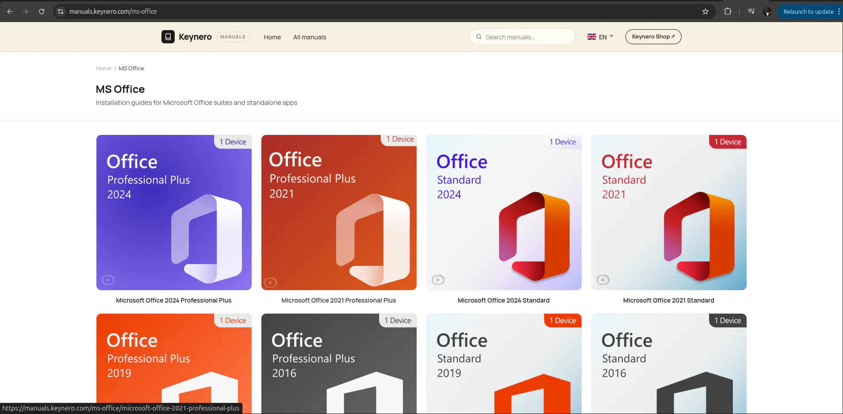Open the Office Standard 2019 thumbnail
This screenshot has height=414, width=843.
[x=504, y=364]
